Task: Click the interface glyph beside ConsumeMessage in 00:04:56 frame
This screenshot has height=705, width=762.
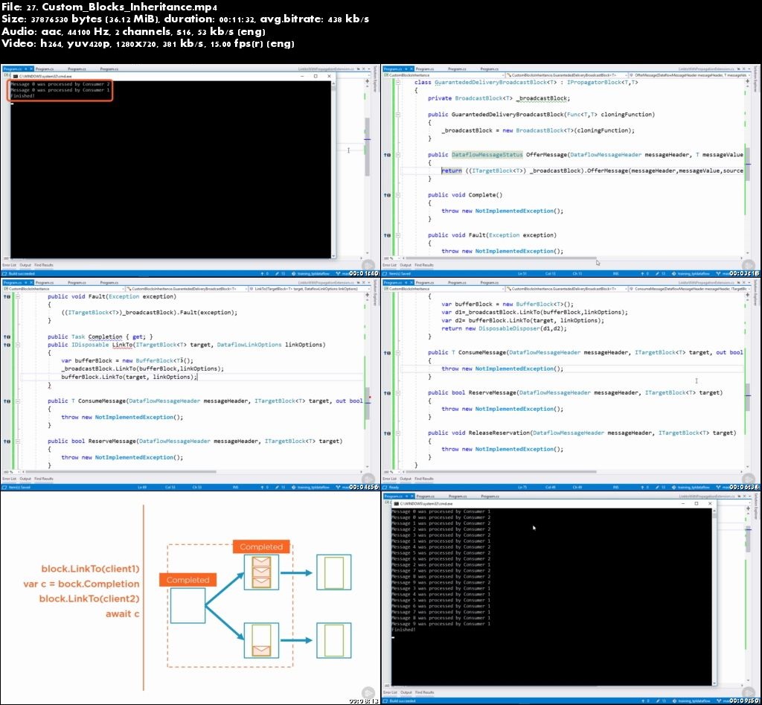Action: (7, 401)
